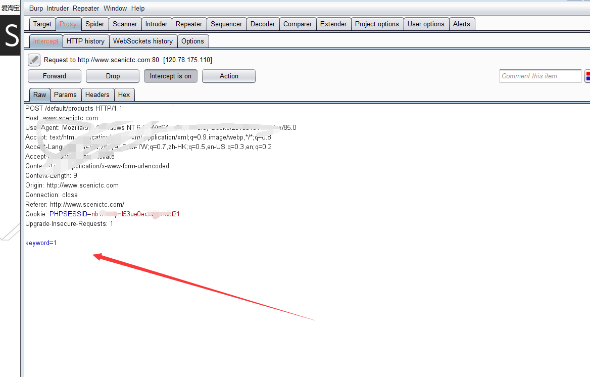
Task: Switch to the Comparer tab
Action: click(298, 24)
